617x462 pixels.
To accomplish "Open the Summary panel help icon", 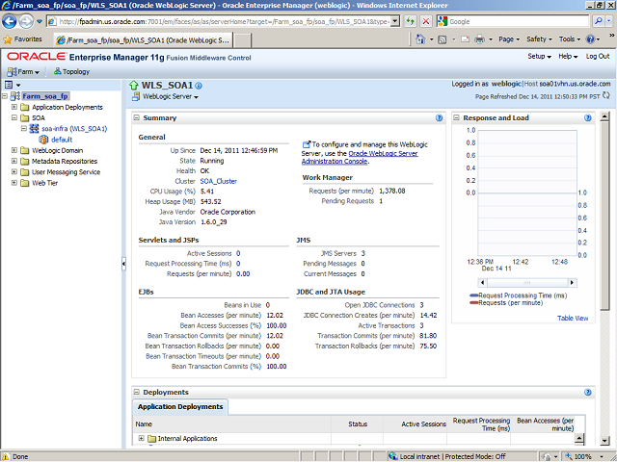I will [439, 117].
